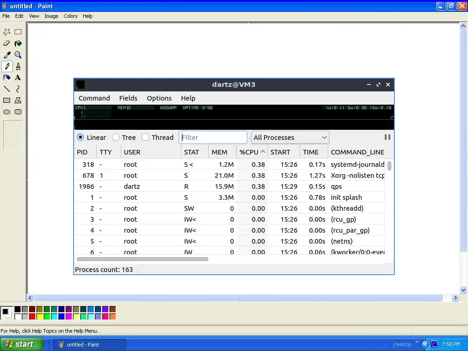This screenshot has width=468, height=351.
Task: Select the Magnifier tool
Action: 18,55
